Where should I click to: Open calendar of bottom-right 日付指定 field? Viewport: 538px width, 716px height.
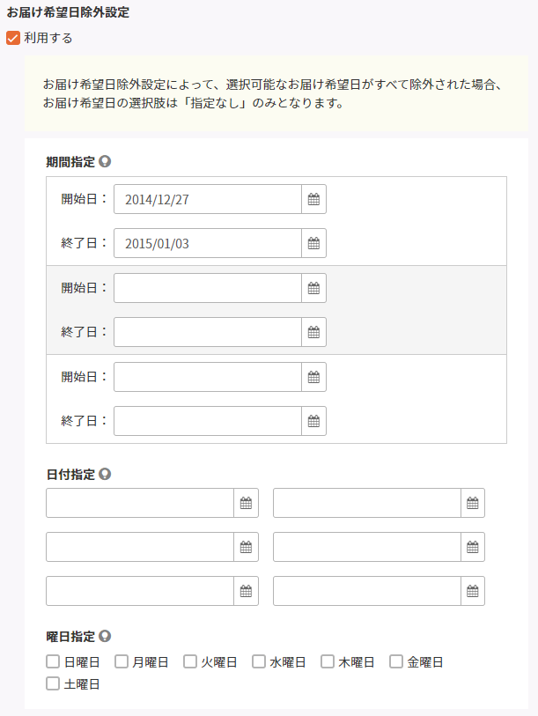[x=473, y=591]
